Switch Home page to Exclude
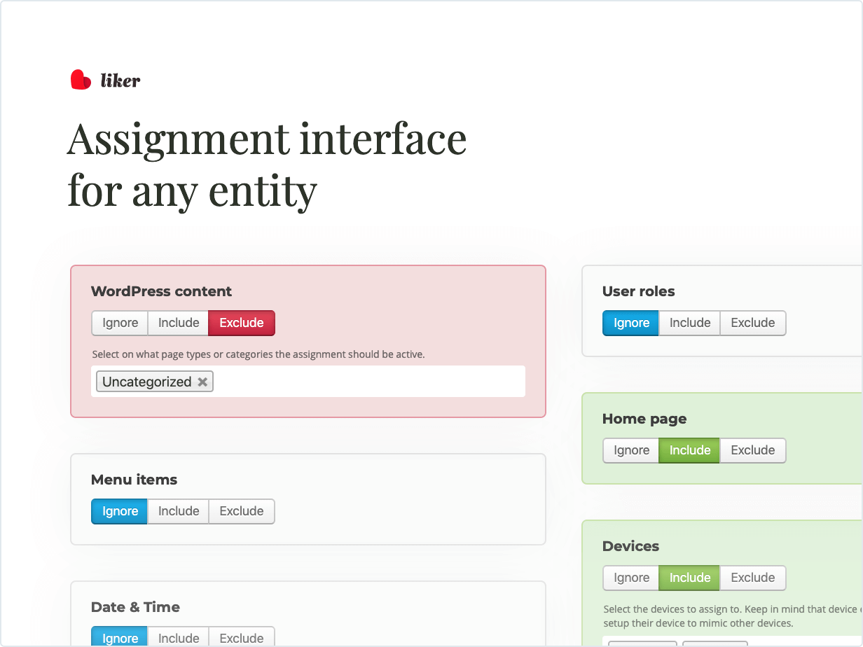The width and height of the screenshot is (863, 647). tap(752, 450)
